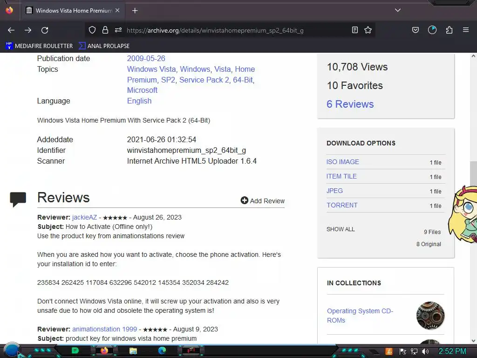Open the Windows Vista topic link
This screenshot has height=358, width=477.
tap(151, 69)
